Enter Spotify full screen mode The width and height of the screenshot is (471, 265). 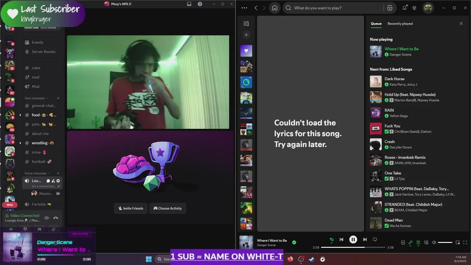click(465, 243)
